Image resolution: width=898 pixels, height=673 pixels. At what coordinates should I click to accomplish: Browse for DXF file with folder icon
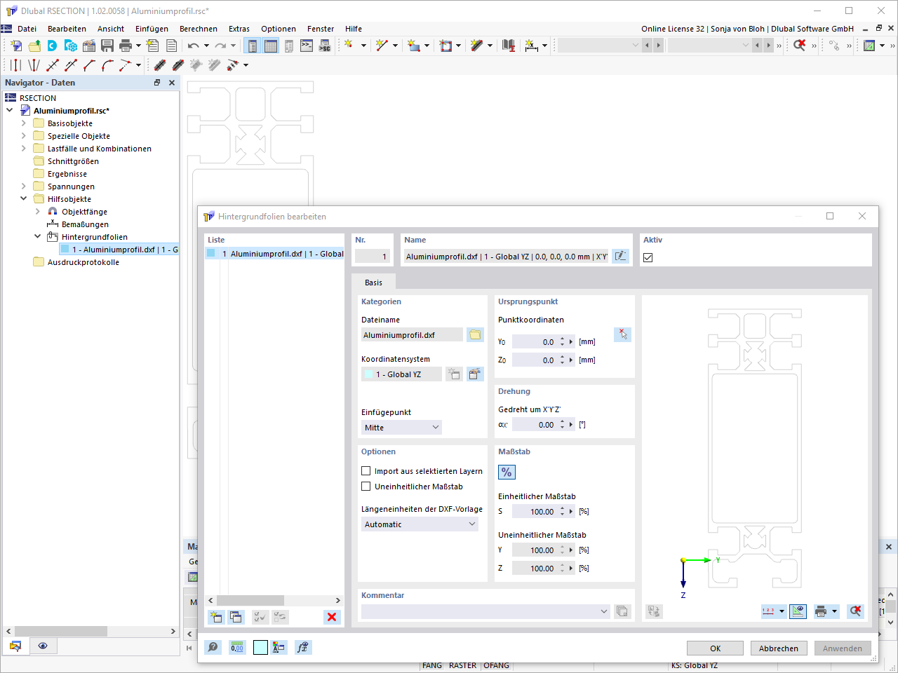pos(475,335)
